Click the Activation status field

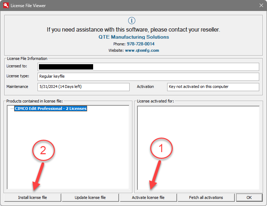pos(213,87)
